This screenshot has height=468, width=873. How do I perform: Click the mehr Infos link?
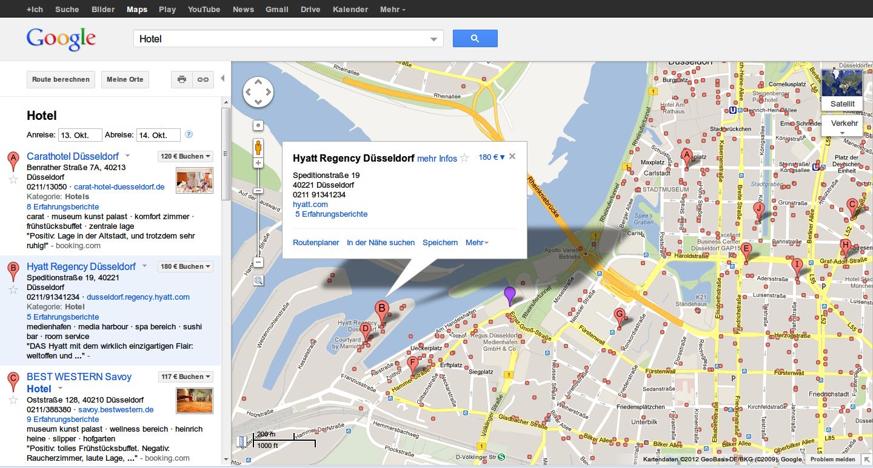tap(437, 159)
